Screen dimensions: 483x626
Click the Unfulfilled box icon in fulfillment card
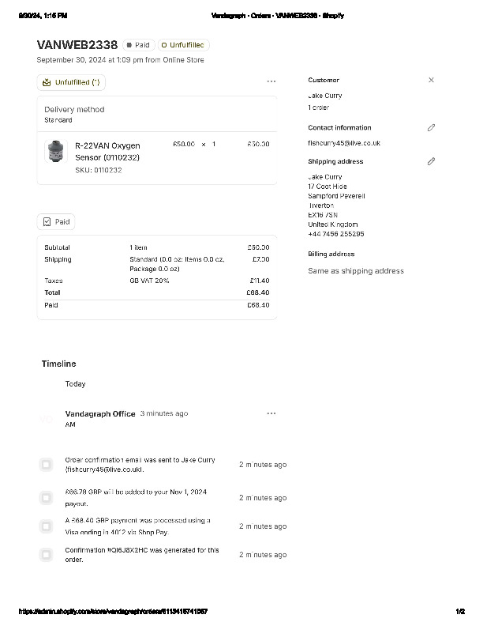point(47,82)
